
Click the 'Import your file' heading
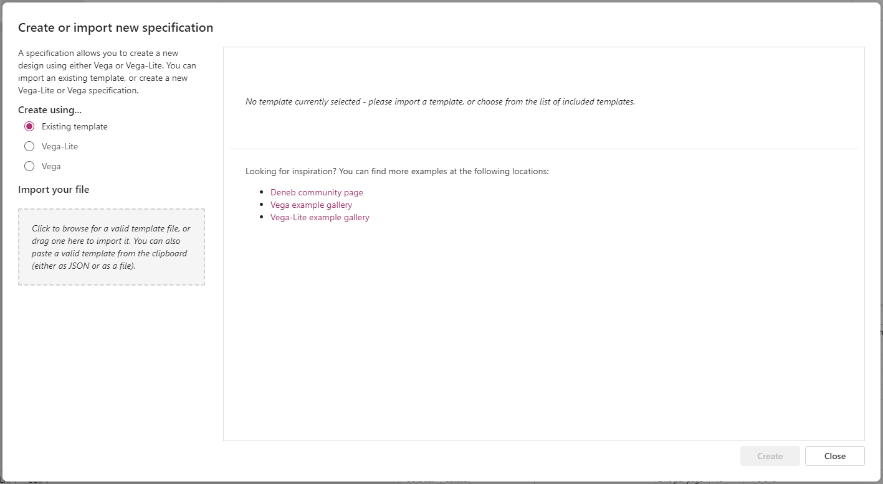coord(54,189)
